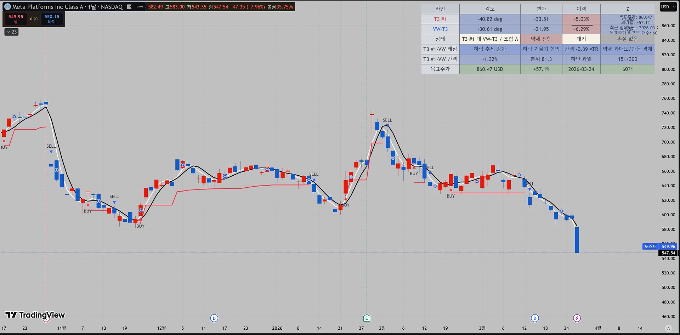
Task: Click the 0.20 spread value between sell and buy
Action: [x=34, y=19]
